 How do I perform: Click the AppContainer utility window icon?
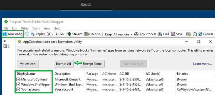coord(19,42)
